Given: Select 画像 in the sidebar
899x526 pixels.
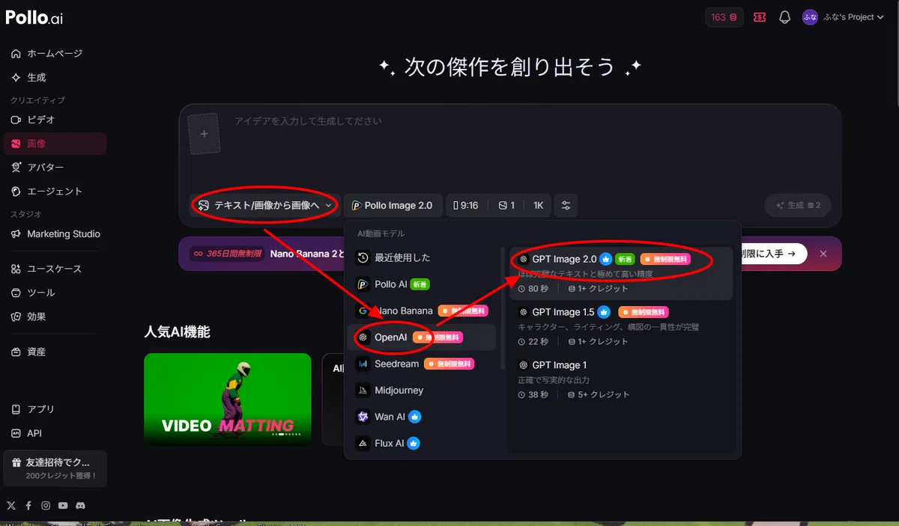Looking at the screenshot, I should (x=54, y=143).
